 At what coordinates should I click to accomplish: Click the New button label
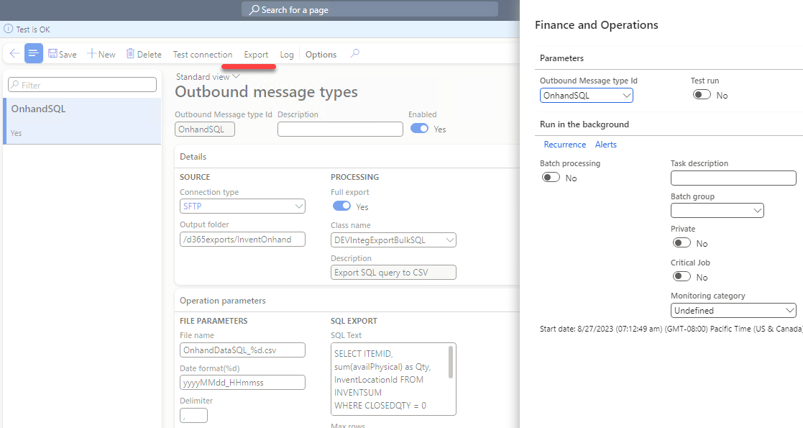[x=106, y=55]
